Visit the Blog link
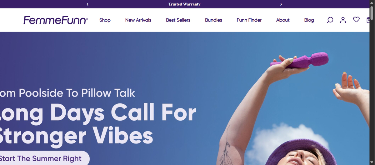 click(309, 20)
